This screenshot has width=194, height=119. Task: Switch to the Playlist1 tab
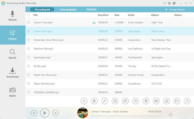tap(91, 9)
